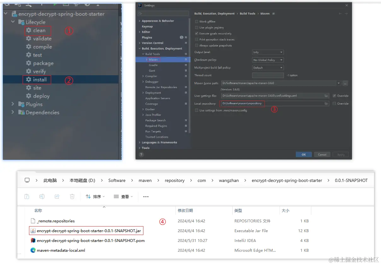
Task: Click the Lifecycle folder icon
Action: coord(21,22)
